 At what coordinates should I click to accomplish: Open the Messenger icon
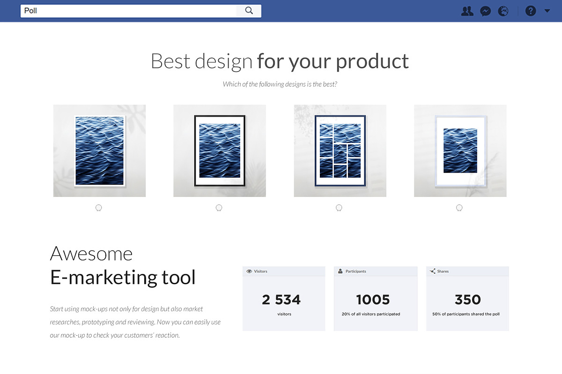pyautogui.click(x=486, y=11)
